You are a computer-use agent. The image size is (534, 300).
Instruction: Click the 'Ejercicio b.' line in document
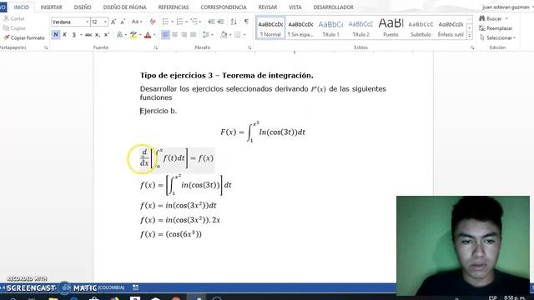[x=159, y=111]
